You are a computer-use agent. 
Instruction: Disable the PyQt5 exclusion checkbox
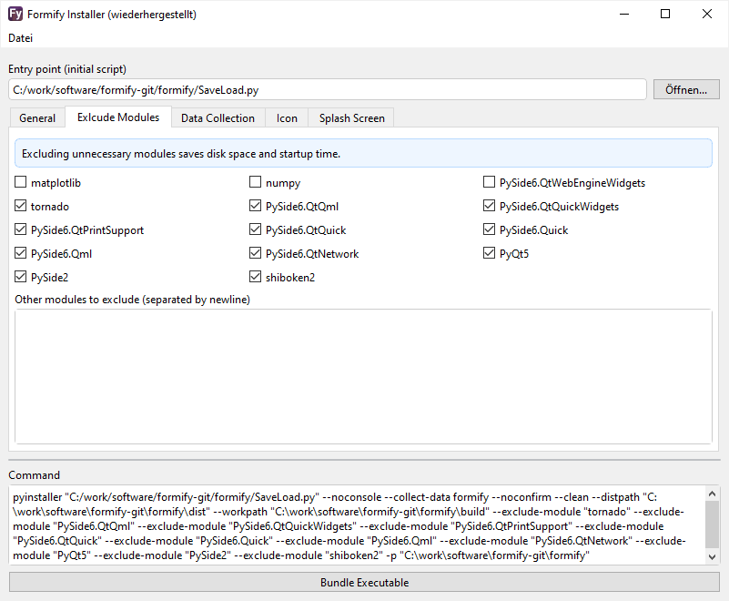(x=490, y=254)
